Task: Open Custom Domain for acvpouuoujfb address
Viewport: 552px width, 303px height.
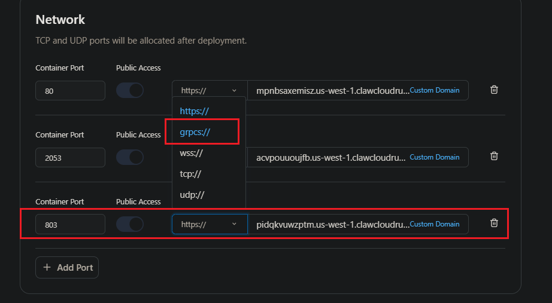Action: coord(435,157)
